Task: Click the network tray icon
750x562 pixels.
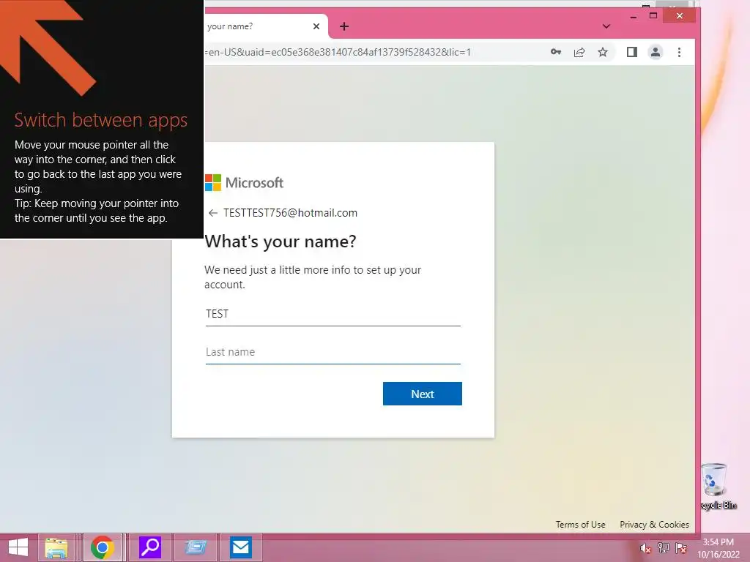Action: (x=663, y=548)
